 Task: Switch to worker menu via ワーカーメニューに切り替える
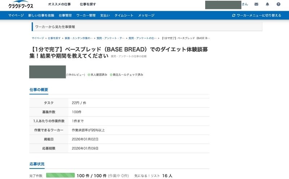click(259, 15)
